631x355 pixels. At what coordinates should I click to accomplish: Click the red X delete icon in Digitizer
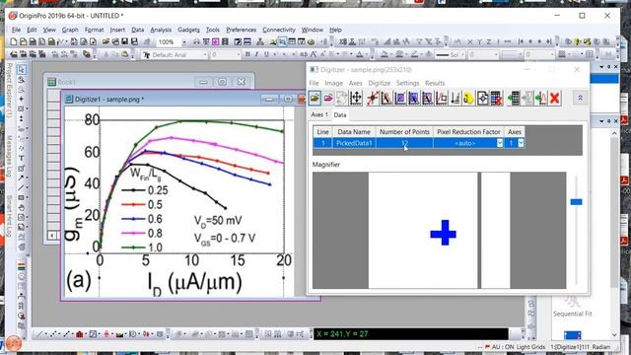(x=555, y=98)
